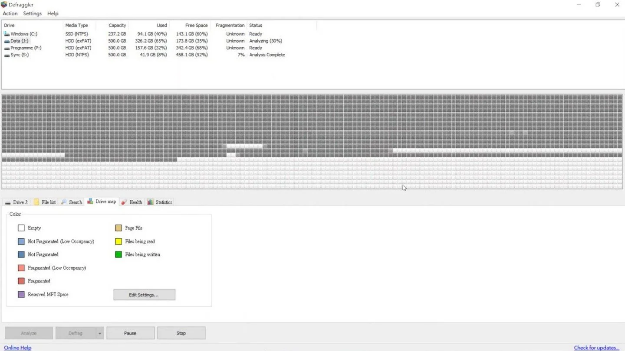Click the folder icon on File list tab
This screenshot has width=625, height=351.
(x=36, y=202)
